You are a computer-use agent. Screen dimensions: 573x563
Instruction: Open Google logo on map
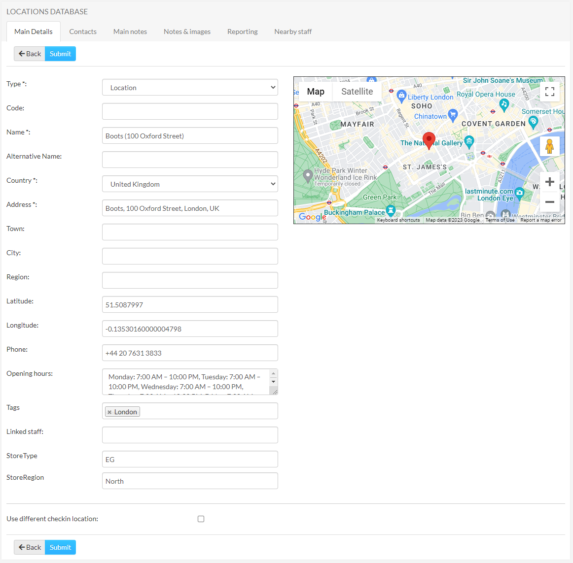point(313,217)
